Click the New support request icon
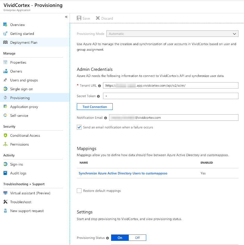 5,211
